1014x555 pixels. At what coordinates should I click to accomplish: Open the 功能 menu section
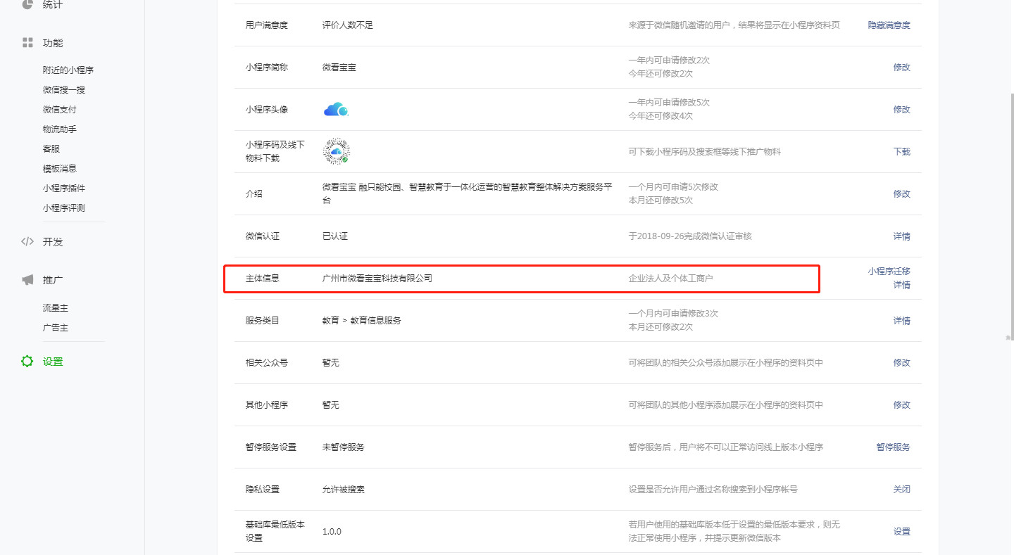[x=53, y=43]
